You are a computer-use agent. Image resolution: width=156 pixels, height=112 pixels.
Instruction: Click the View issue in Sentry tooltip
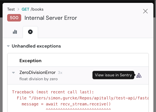point(113,75)
